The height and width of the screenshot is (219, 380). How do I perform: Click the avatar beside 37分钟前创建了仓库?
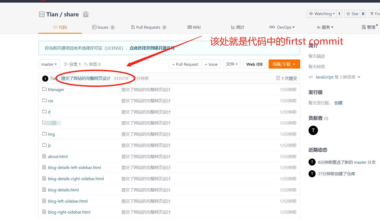(x=312, y=174)
